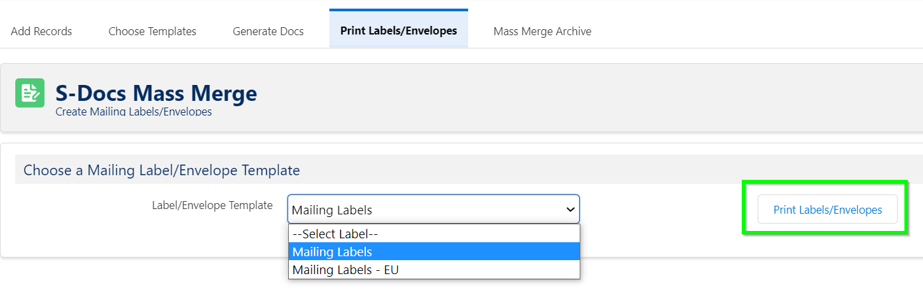Open the Label/Envelope Template combo box
Image resolution: width=923 pixels, height=296 pixels.
[434, 209]
